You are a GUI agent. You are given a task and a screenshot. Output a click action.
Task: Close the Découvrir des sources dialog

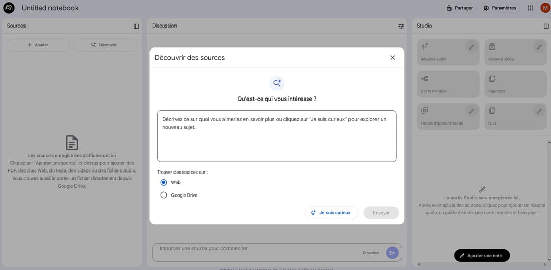393,58
